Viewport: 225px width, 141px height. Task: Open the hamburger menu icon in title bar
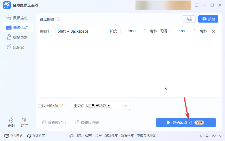click(197, 5)
